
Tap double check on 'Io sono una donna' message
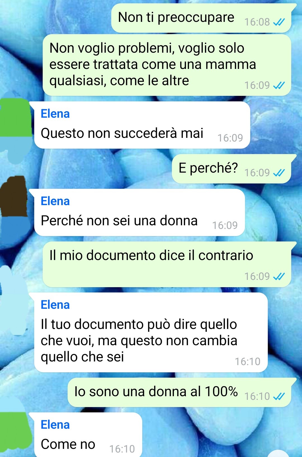(x=279, y=396)
